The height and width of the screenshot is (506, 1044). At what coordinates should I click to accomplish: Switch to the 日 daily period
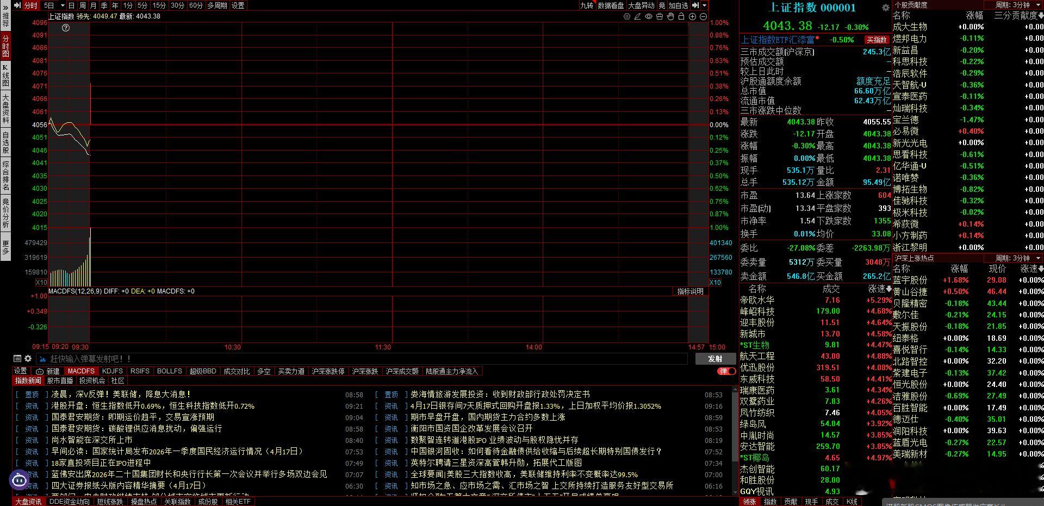pos(71,5)
